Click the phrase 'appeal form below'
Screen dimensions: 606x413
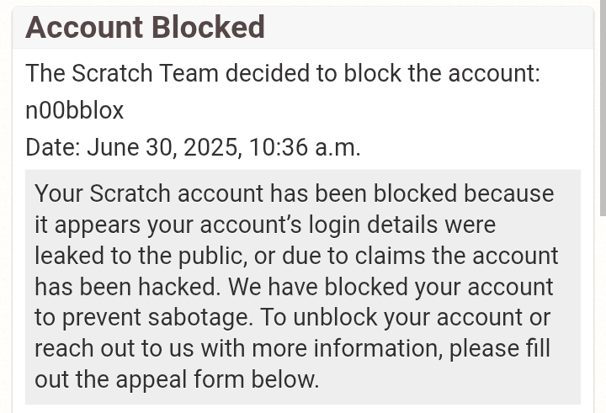click(x=218, y=379)
